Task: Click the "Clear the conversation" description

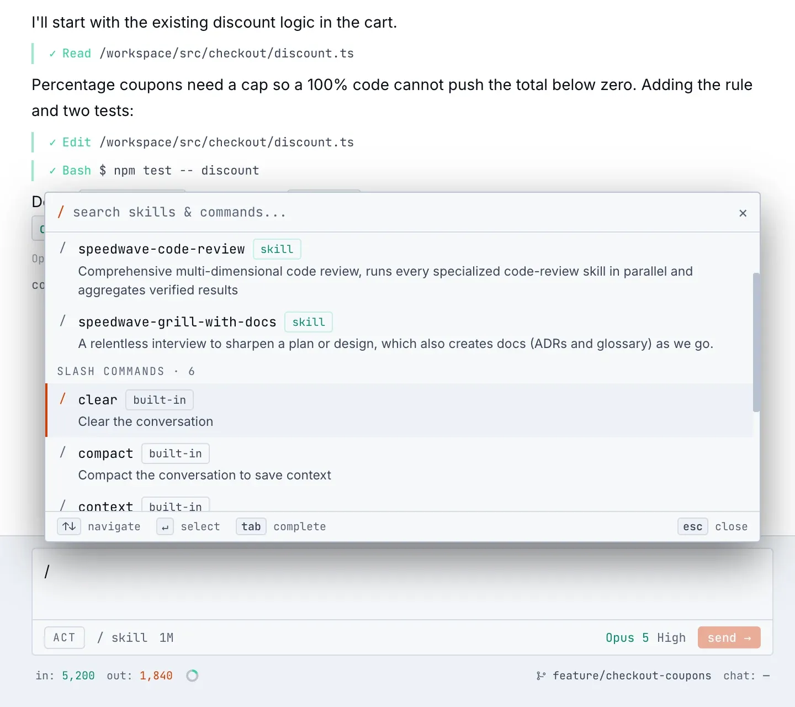Action: [146, 421]
